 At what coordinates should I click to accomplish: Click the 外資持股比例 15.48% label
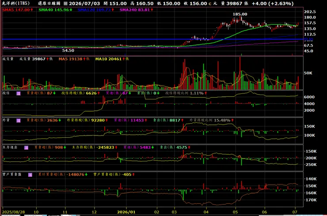pos(212,120)
